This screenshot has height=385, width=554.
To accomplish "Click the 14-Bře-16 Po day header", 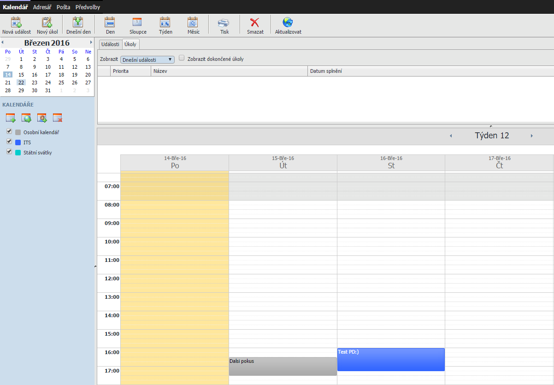I will point(175,163).
